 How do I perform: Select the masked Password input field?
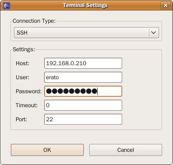83,91
